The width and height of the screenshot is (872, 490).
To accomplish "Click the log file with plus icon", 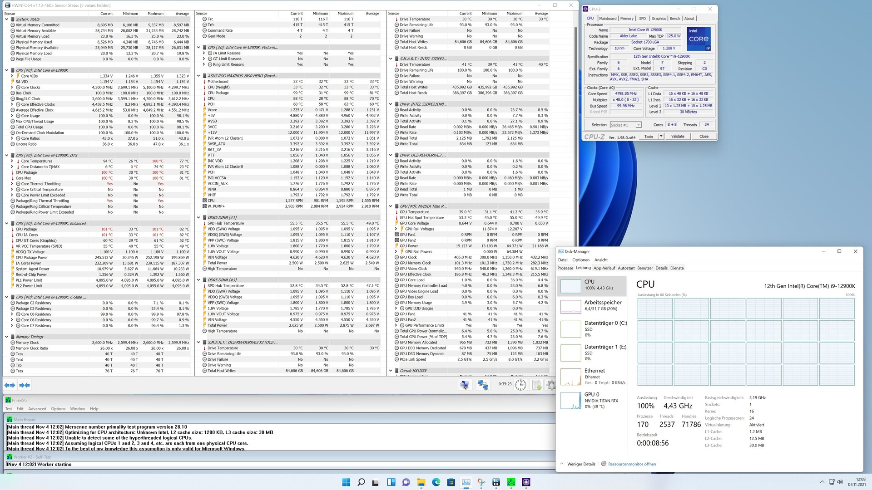I will (537, 385).
